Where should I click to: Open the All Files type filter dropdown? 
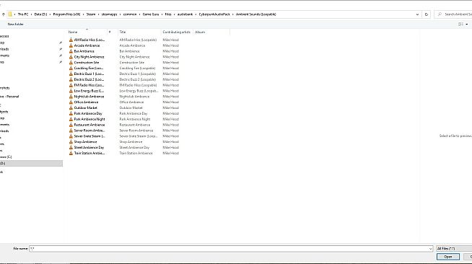(x=454, y=249)
